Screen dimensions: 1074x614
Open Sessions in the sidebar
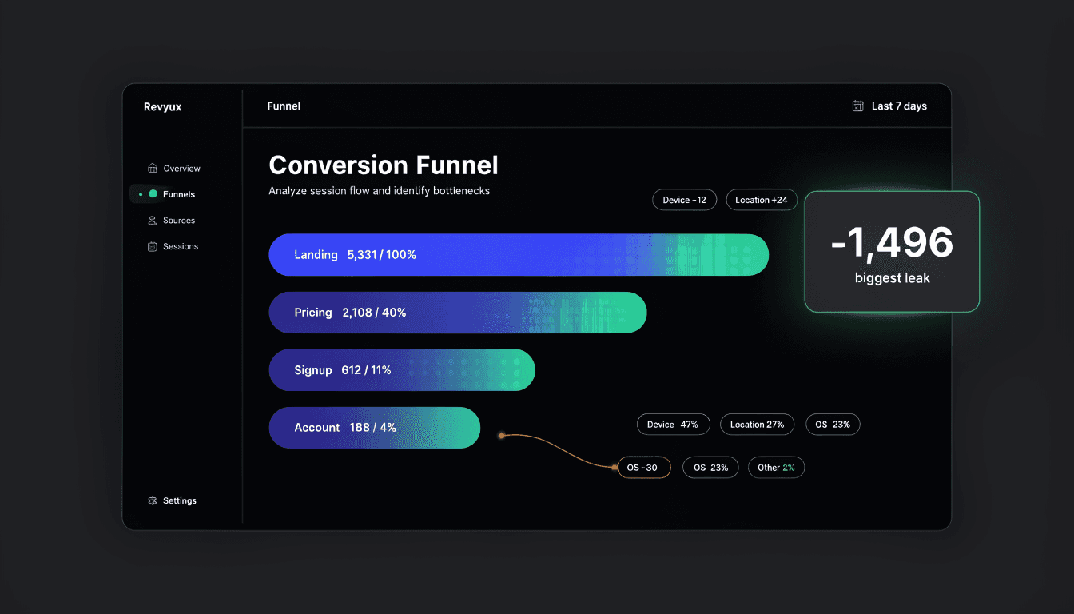pyautogui.click(x=173, y=247)
